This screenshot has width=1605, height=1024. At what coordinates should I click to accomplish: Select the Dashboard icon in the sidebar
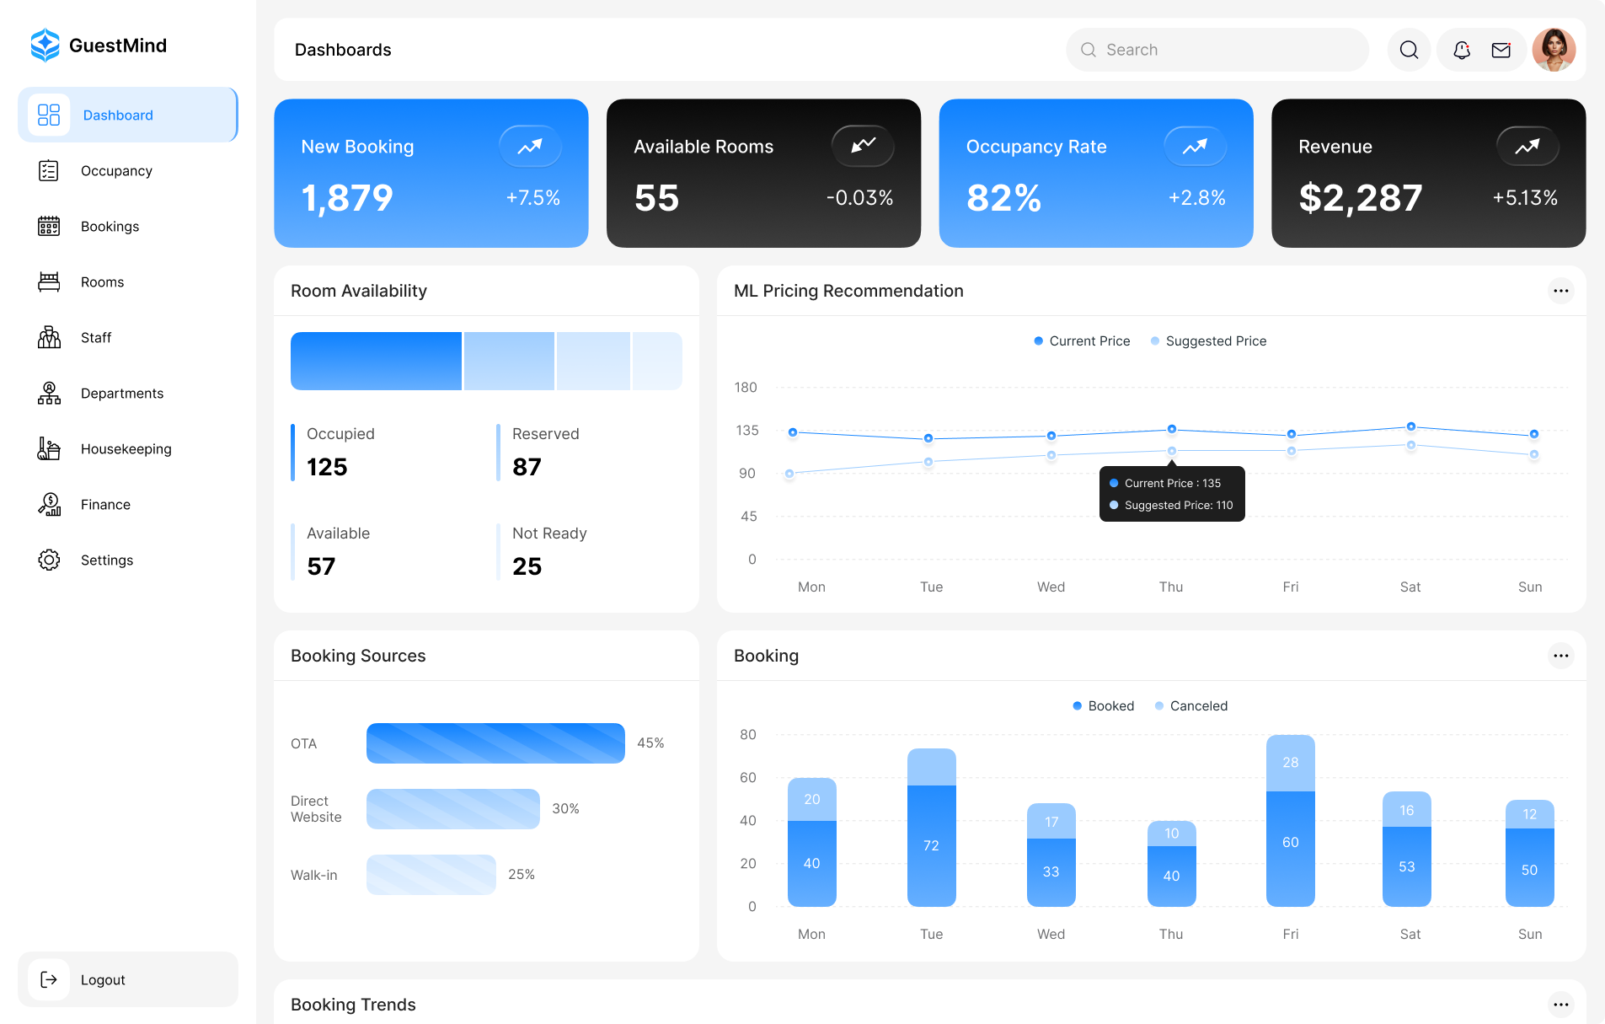(48, 115)
